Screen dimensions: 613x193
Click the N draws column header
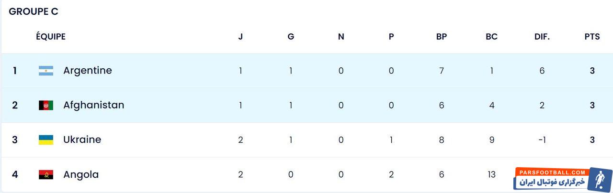click(x=341, y=37)
